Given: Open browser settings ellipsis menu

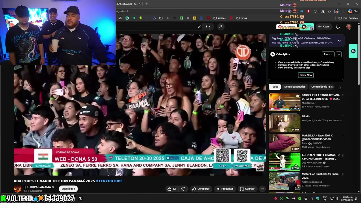Looking at the screenshot, I should coord(343,11).
